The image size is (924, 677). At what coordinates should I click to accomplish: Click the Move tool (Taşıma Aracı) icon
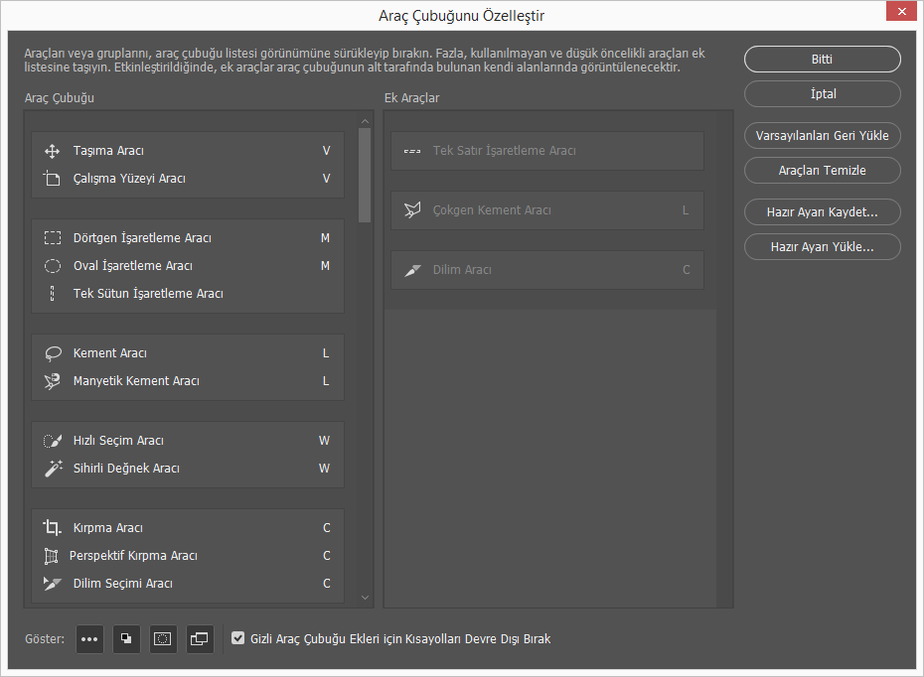tap(53, 151)
